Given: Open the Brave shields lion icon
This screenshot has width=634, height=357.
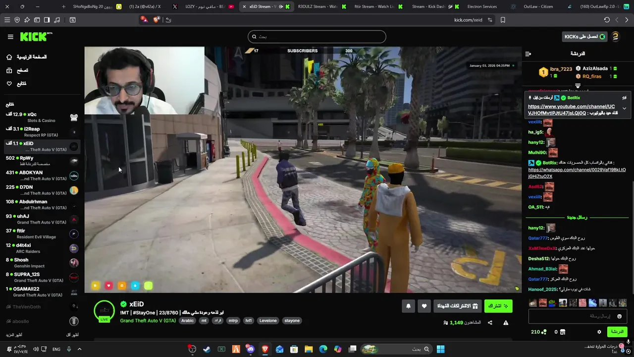Looking at the screenshot, I should click(x=157, y=20).
